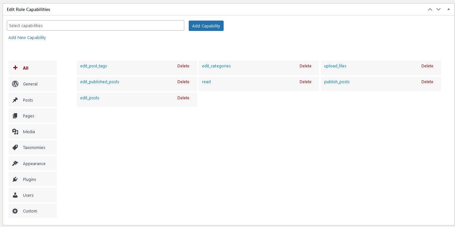Move the metabox down with the down chevron

[438, 9]
